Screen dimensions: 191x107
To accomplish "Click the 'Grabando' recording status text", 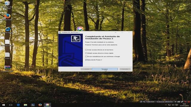I will pos(165,102).
